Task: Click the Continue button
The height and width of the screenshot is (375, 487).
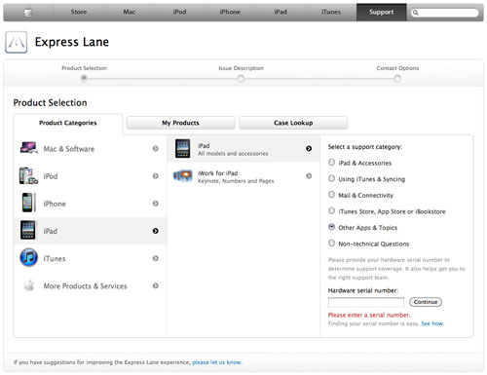Action: (x=426, y=302)
